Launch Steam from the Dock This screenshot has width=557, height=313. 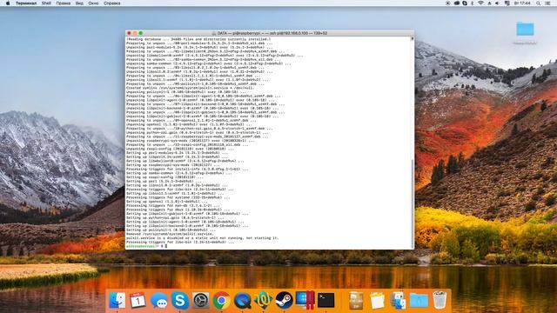285,301
